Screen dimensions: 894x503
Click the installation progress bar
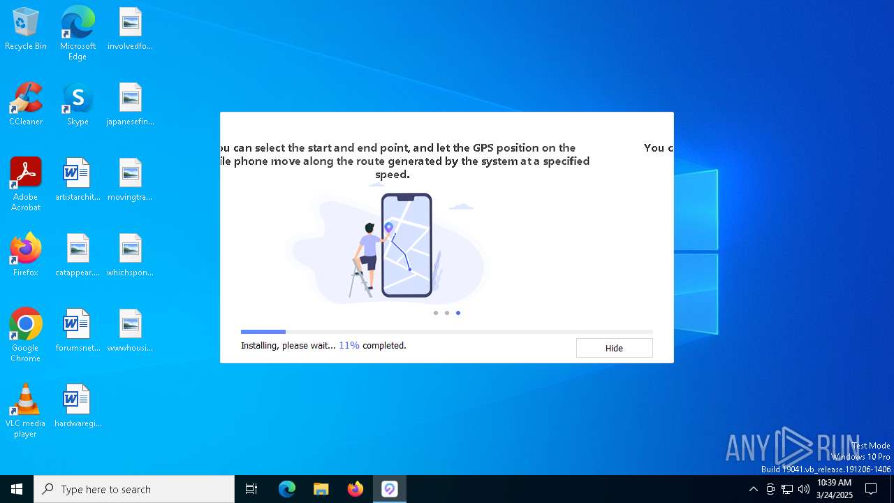pos(447,332)
